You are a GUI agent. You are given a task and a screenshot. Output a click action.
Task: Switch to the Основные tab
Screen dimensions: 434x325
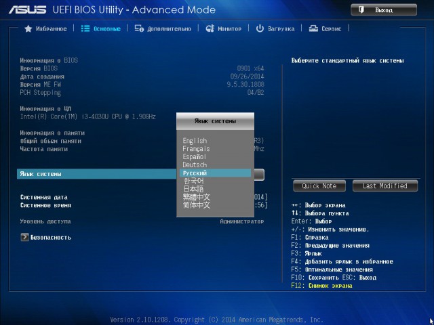tap(101, 28)
